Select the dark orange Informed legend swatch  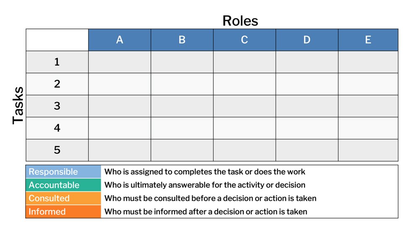(x=63, y=211)
